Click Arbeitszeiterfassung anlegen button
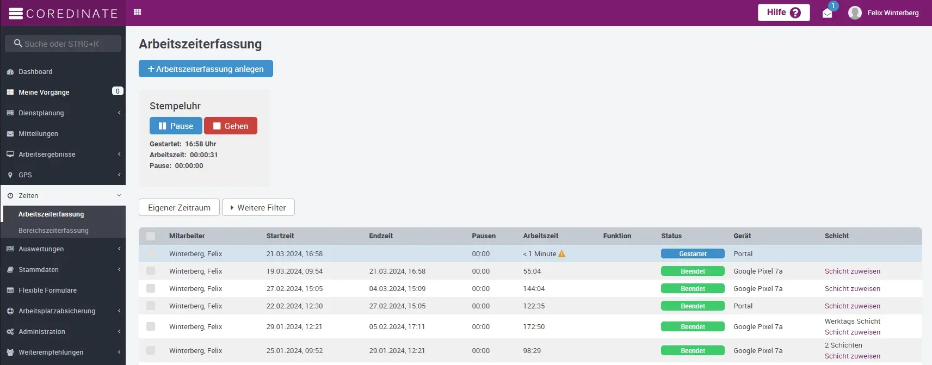This screenshot has width=932, height=365. (x=206, y=69)
